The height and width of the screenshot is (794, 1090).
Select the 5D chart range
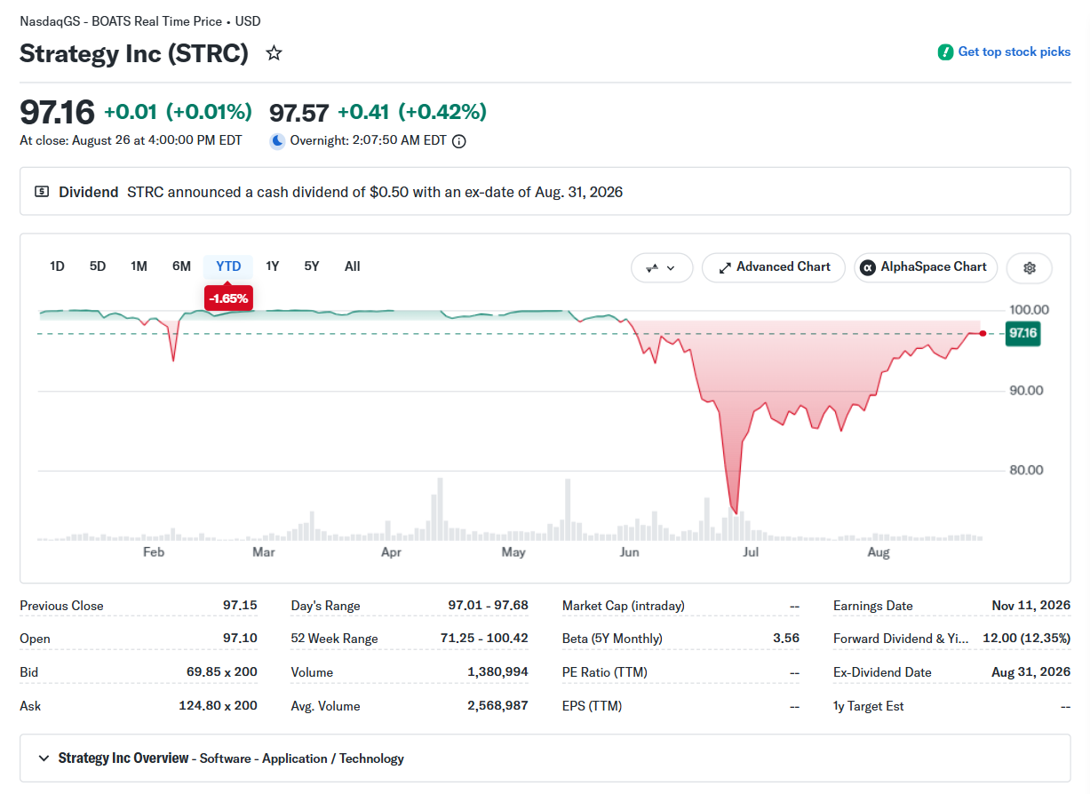coord(98,266)
